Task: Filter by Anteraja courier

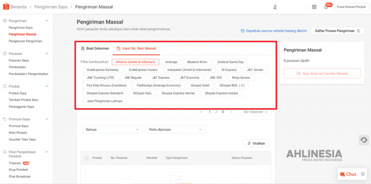Action: pyautogui.click(x=171, y=62)
